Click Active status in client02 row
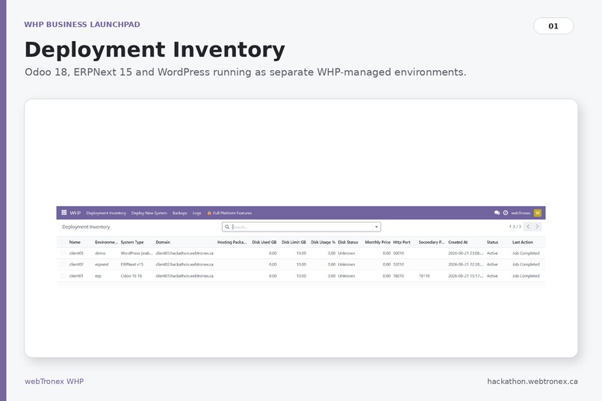602x401 pixels. pyautogui.click(x=492, y=264)
